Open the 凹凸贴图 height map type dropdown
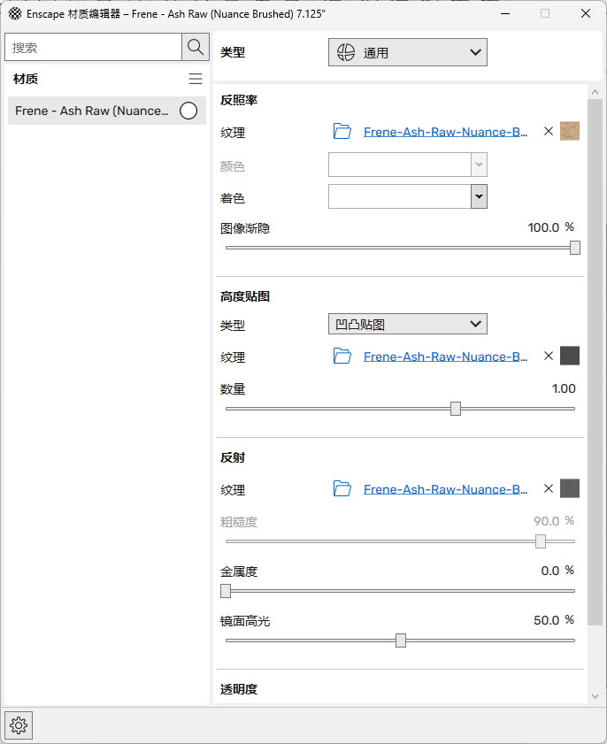Viewport: 607px width, 744px height. pyautogui.click(x=408, y=324)
